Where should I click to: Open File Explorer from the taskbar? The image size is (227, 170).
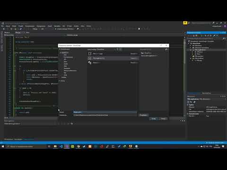(x=55, y=146)
